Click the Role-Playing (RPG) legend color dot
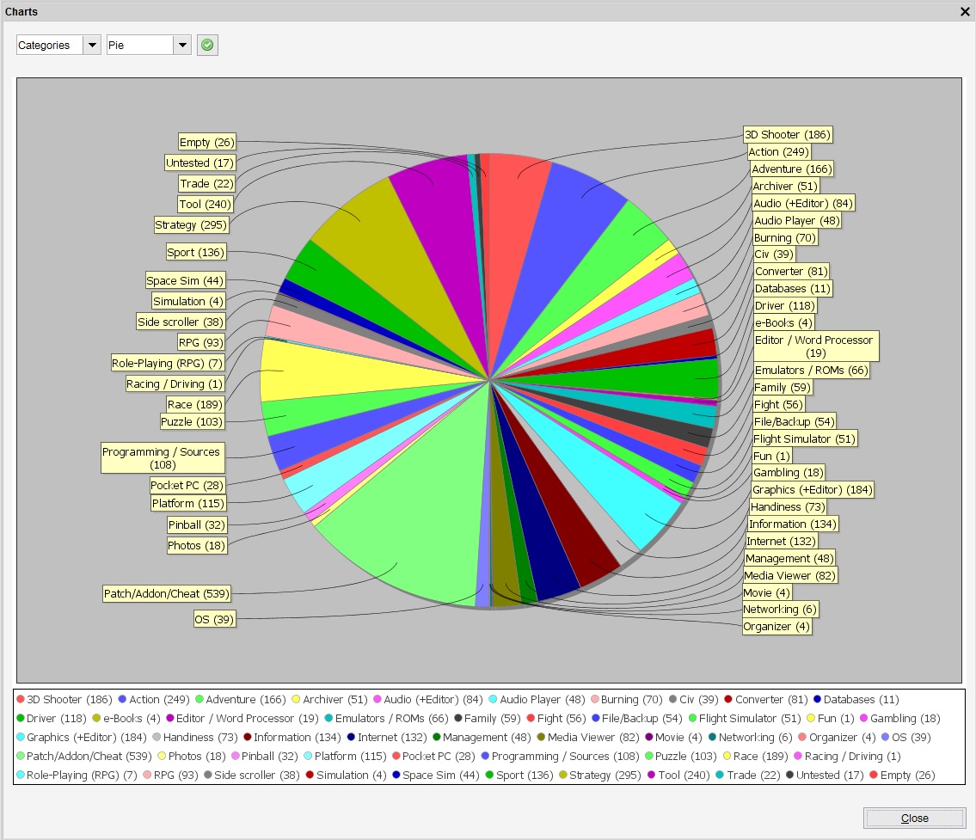Viewport: 976px width, 840px height. point(21,776)
